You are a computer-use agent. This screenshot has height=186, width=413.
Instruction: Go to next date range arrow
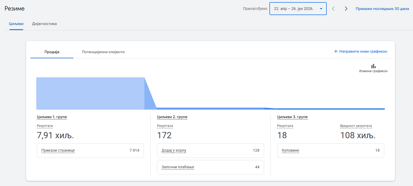point(346,9)
